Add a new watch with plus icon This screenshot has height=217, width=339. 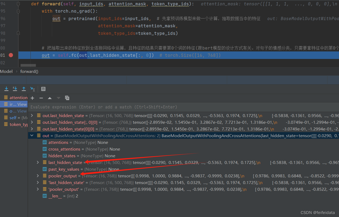tap(32, 98)
